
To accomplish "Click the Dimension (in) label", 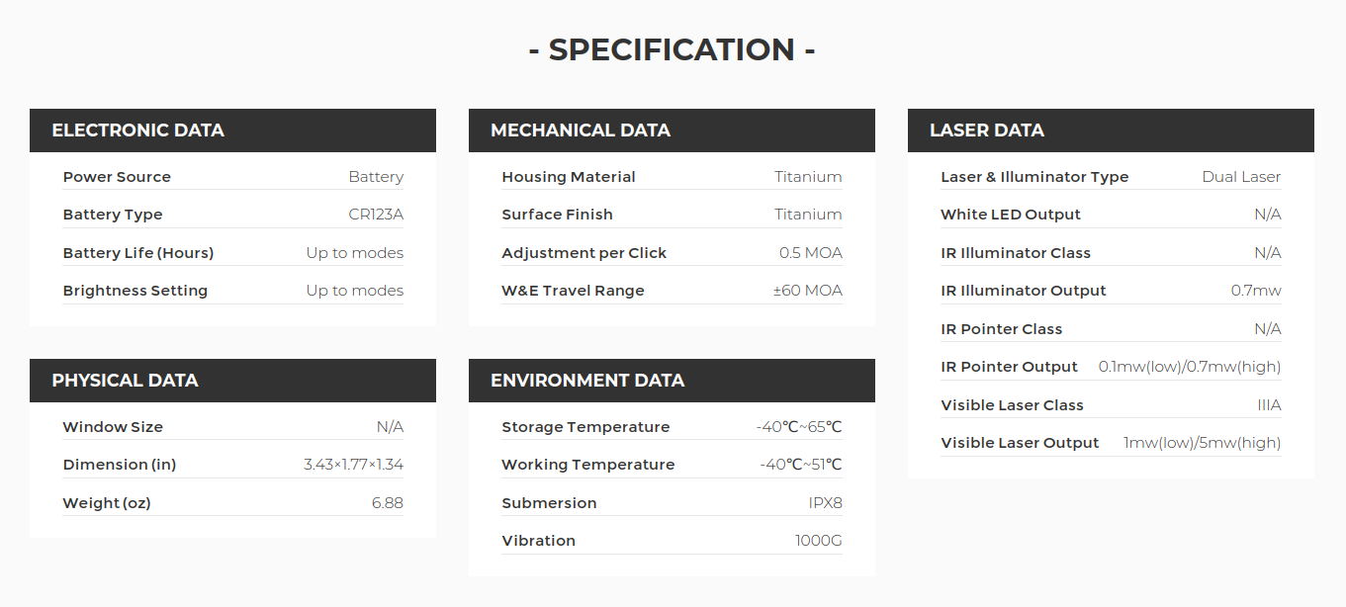I will coord(120,465).
